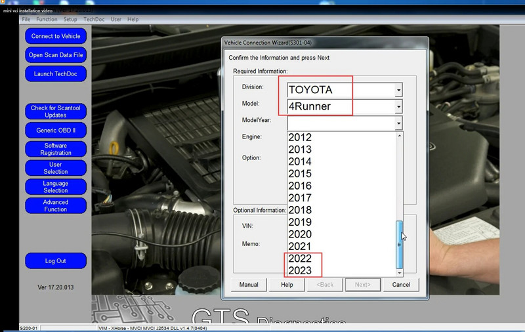Choose model year 2022
Screen dimensions: 525x332
coord(341,258)
